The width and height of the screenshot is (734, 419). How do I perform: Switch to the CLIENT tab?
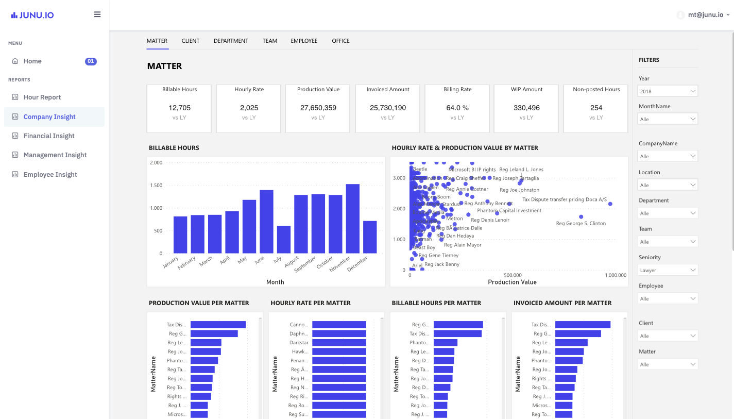coord(191,41)
